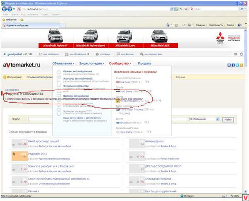This screenshot has width=249, height=201.
Task: Click the orange Odnoklassniki social icon
Action: pos(241,65)
